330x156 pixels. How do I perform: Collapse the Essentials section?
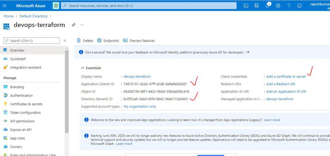(x=83, y=68)
